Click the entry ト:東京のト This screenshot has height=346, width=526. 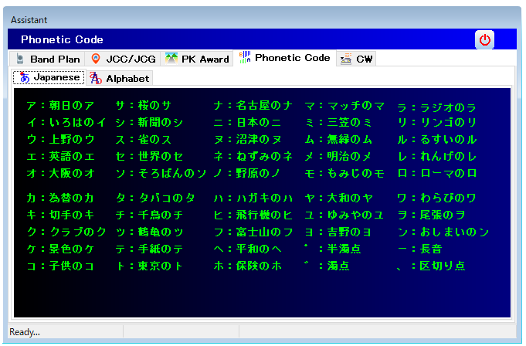[149, 266]
